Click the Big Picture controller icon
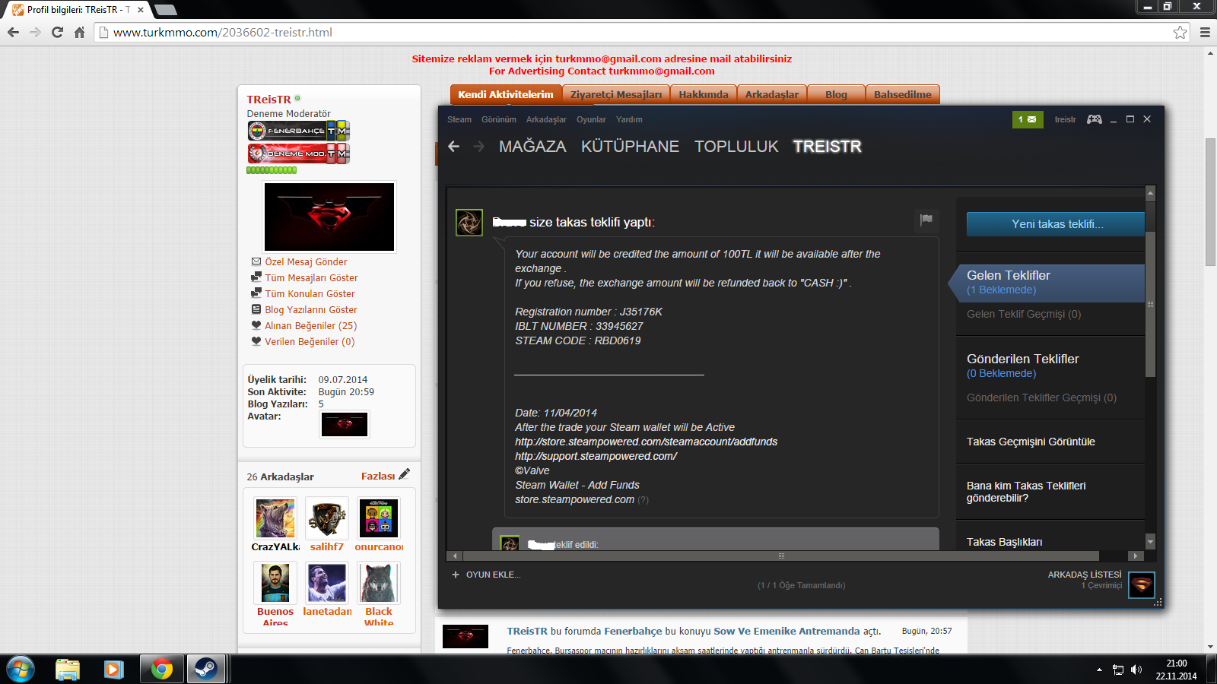This screenshot has width=1217, height=684. [x=1094, y=119]
